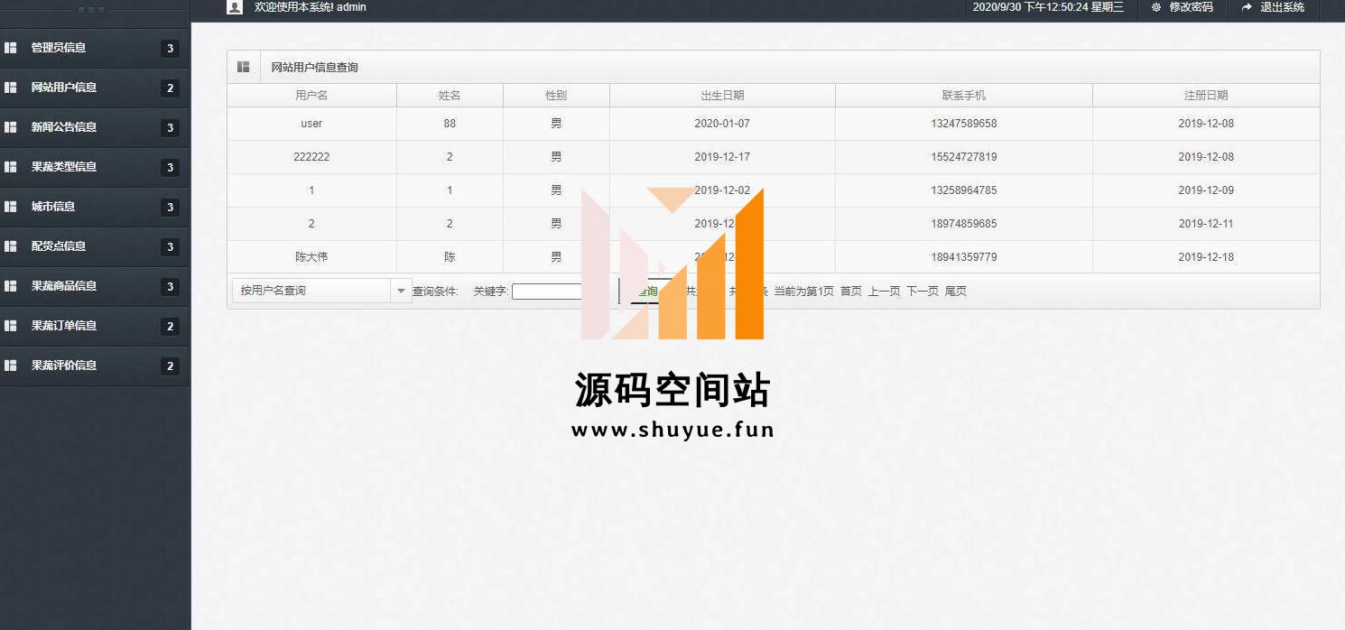Click the grid icon beside 新闻公告信息
The width and height of the screenshot is (1345, 630).
point(11,127)
